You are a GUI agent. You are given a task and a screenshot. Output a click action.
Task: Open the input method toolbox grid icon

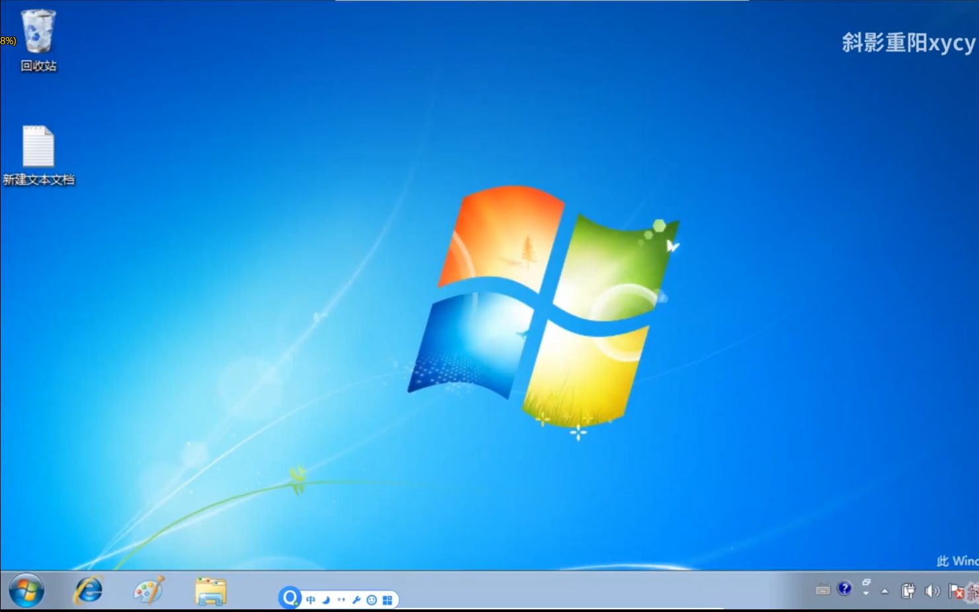click(389, 599)
